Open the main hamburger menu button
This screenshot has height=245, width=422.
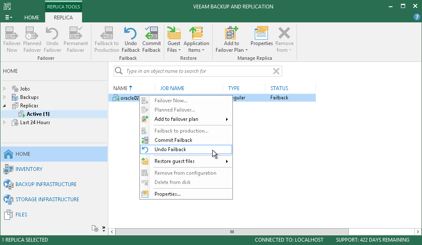coord(8,18)
